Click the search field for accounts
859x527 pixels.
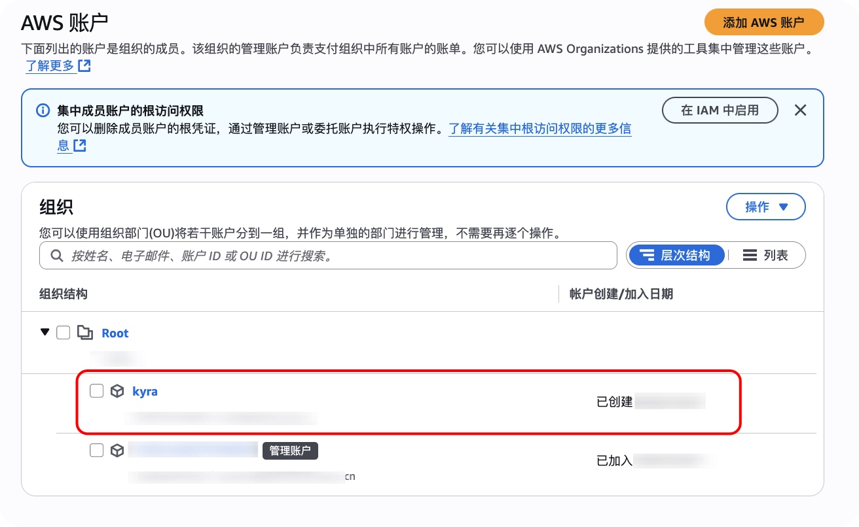click(x=328, y=256)
